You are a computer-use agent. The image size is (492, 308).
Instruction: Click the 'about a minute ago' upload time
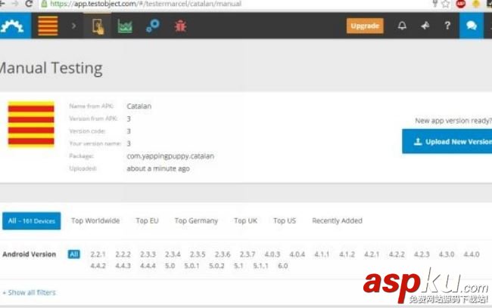click(x=158, y=168)
